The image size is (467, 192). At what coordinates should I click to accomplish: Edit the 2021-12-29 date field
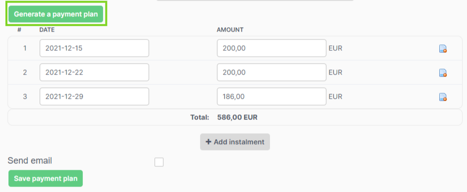(94, 96)
